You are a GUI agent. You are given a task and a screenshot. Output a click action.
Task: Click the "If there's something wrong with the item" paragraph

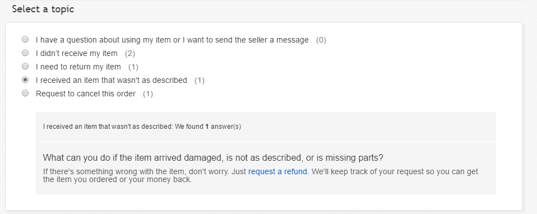pyautogui.click(x=260, y=175)
